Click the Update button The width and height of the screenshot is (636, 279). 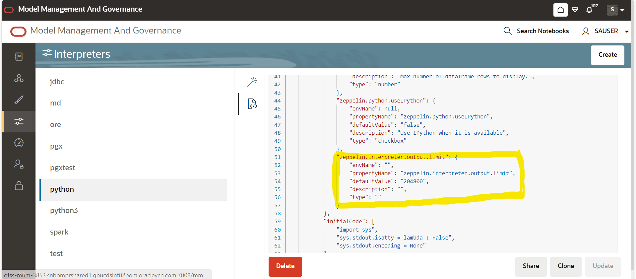[603, 266]
